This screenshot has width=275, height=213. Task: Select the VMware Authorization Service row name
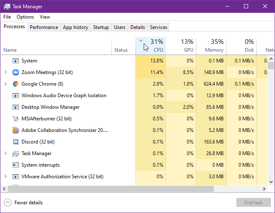(x=63, y=176)
